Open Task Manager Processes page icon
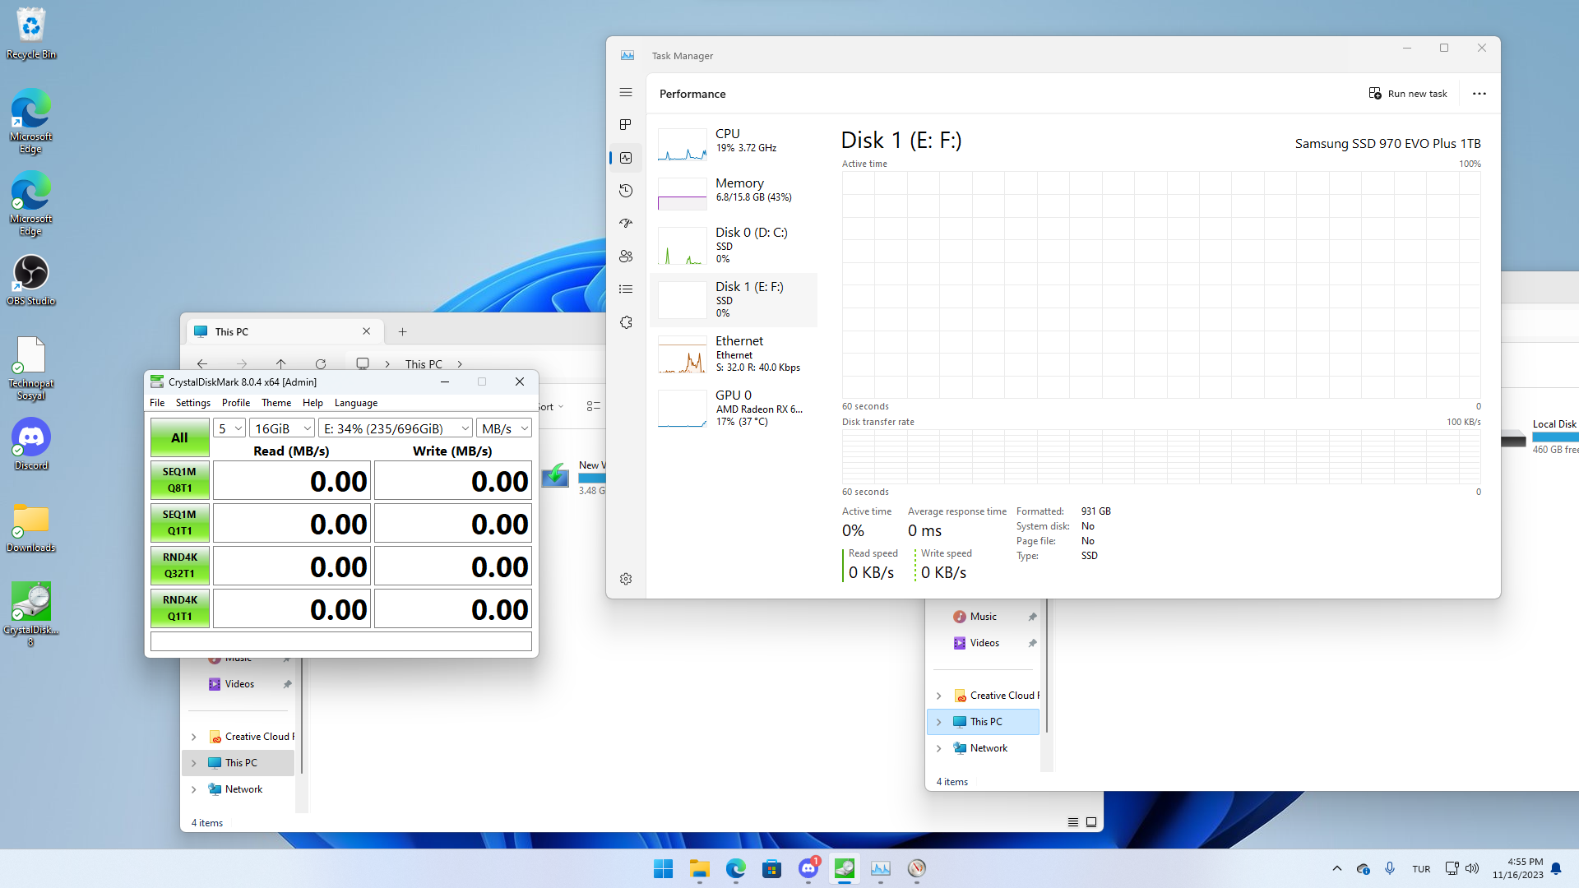This screenshot has width=1579, height=888. [x=626, y=125]
